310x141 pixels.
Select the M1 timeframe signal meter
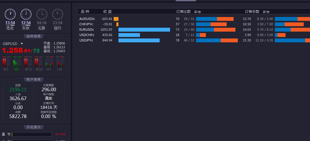(x=6, y=63)
